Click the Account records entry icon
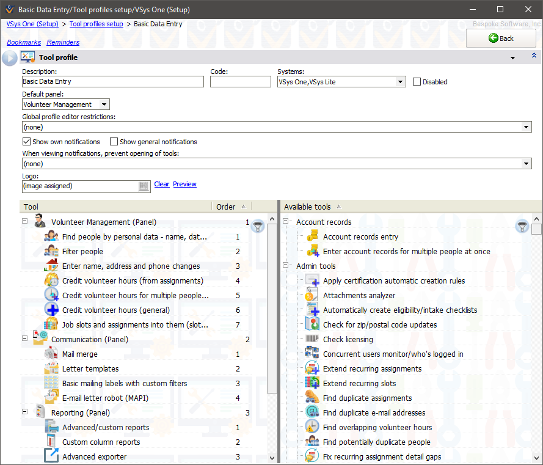 (312, 236)
